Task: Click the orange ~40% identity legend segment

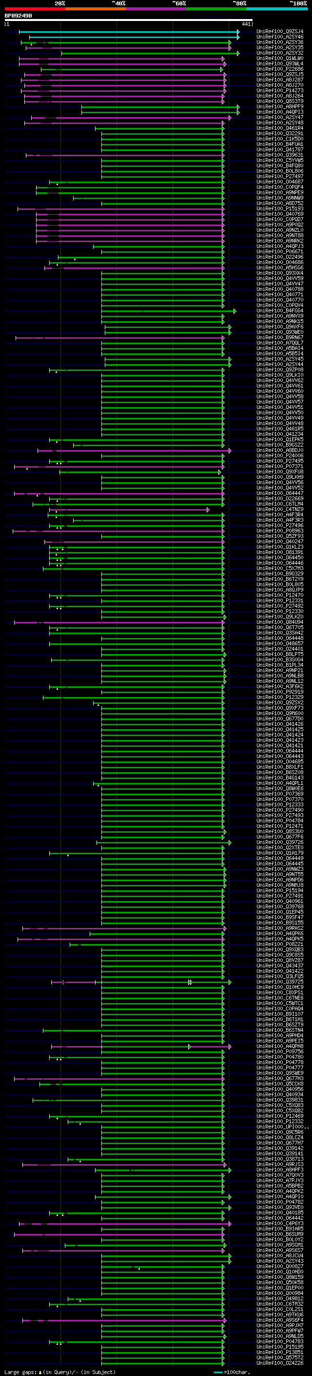Action: pyautogui.click(x=96, y=9)
